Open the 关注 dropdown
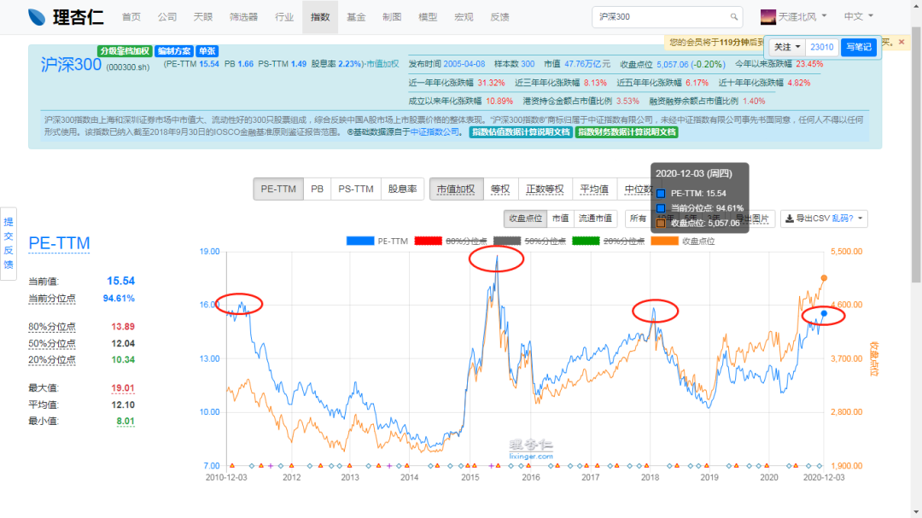The width and height of the screenshot is (922, 518). tap(787, 47)
